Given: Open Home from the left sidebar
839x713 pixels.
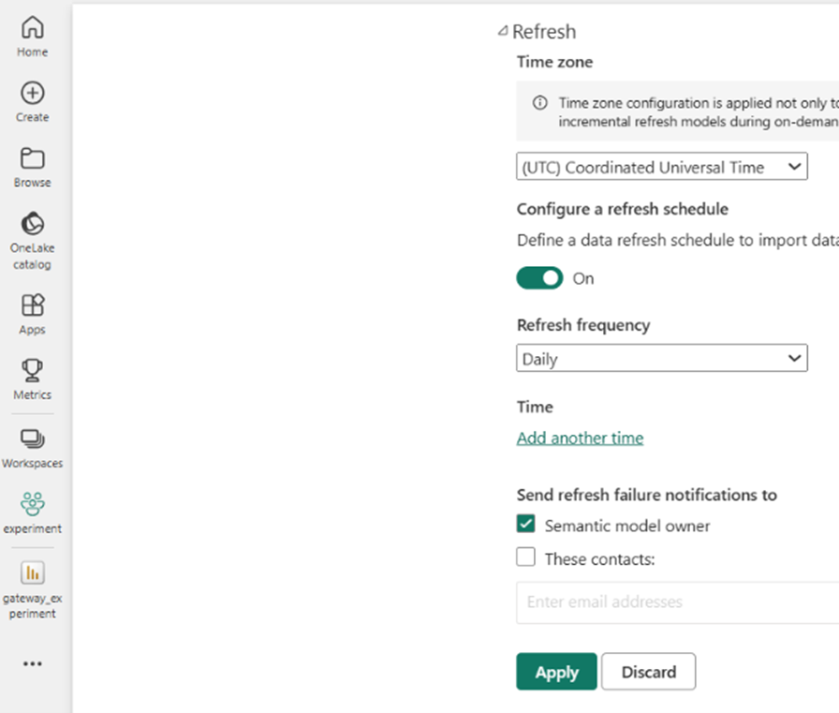Looking at the screenshot, I should pyautogui.click(x=32, y=37).
